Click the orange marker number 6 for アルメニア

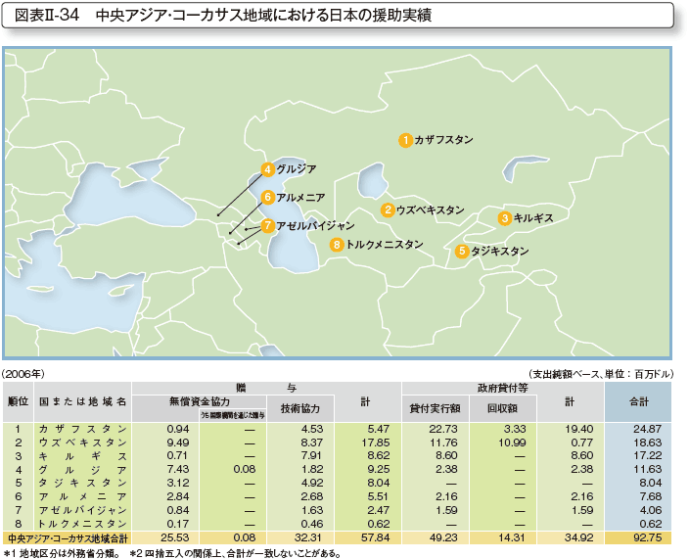click(267, 198)
